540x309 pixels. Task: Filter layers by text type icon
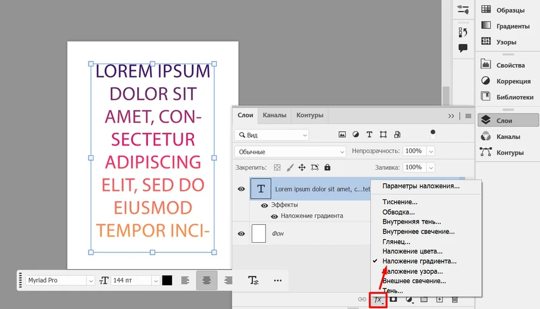(x=369, y=134)
